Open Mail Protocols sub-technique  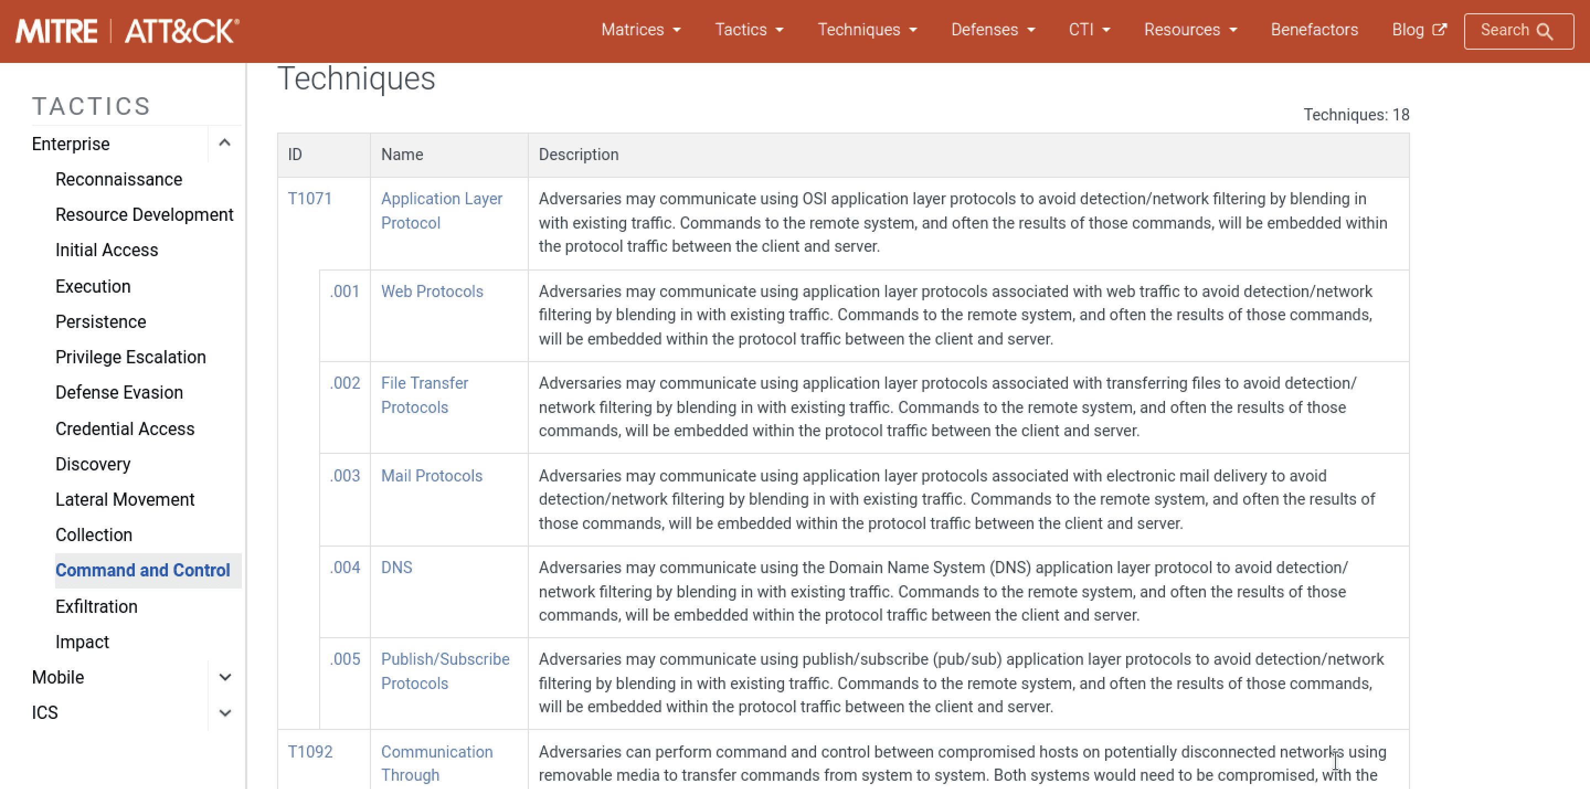(x=431, y=475)
